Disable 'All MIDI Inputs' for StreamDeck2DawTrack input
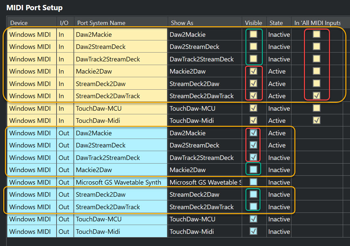The width and height of the screenshot is (350, 246). point(316,96)
